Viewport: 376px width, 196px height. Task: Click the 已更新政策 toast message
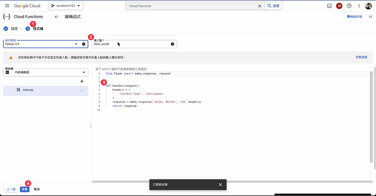pos(160,185)
